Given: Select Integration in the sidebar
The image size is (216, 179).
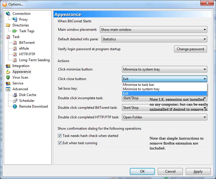Looking at the screenshot, I should pos(21,66).
